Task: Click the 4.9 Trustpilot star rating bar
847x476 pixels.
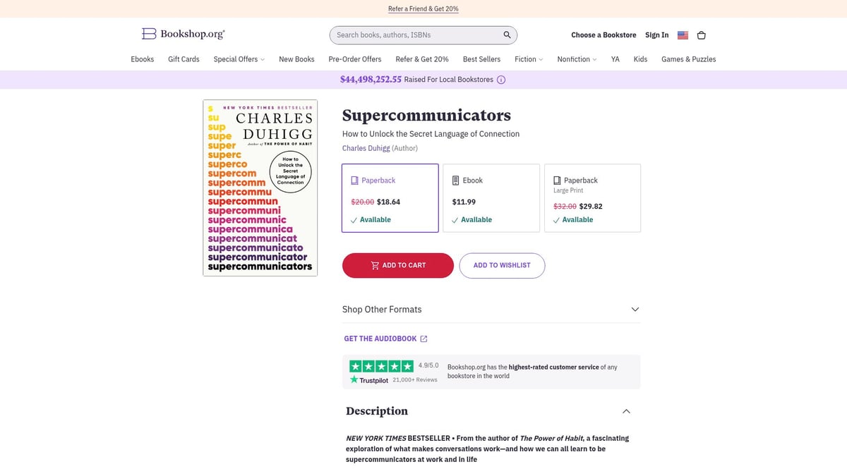Action: [x=380, y=365]
